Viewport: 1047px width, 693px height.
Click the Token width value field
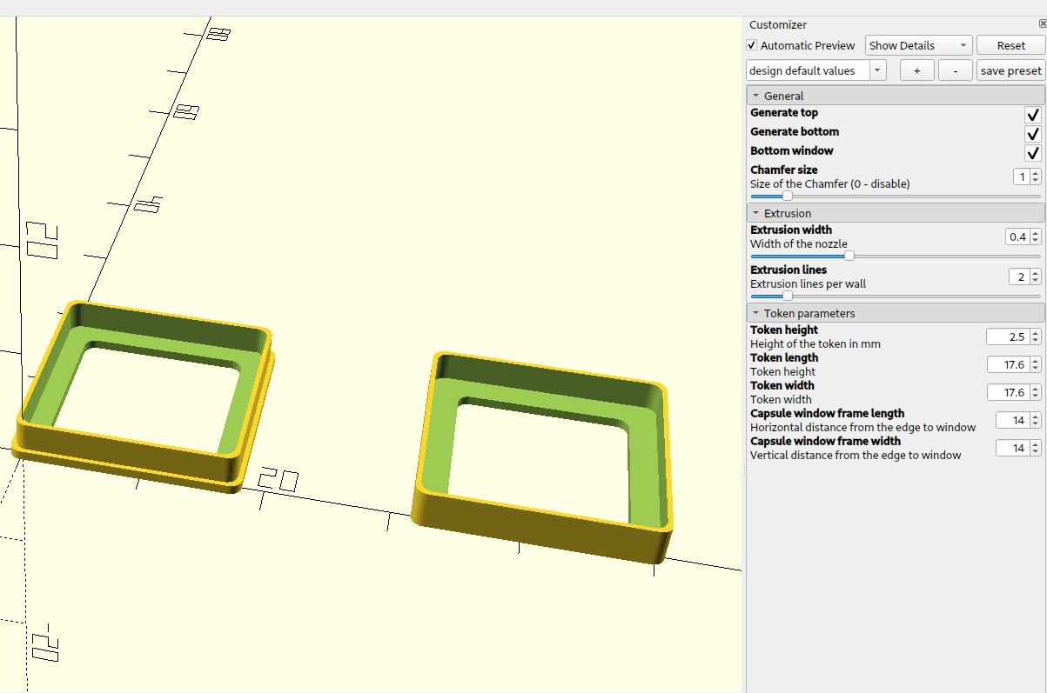pos(1007,392)
